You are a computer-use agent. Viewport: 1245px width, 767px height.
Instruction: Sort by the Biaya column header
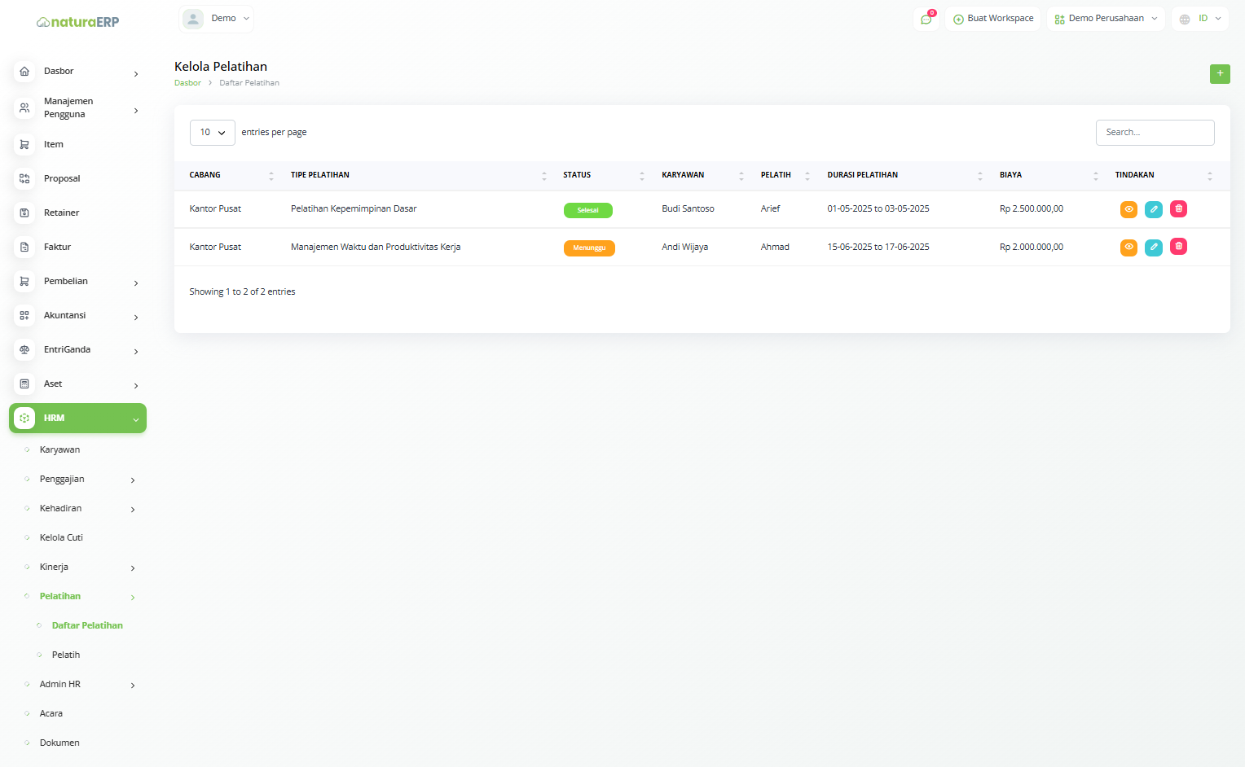(x=1049, y=175)
